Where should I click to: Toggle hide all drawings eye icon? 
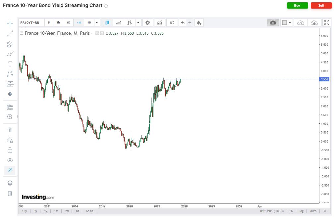tap(10, 160)
